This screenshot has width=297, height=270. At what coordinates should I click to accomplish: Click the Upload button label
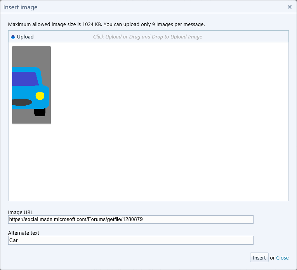tap(25, 37)
